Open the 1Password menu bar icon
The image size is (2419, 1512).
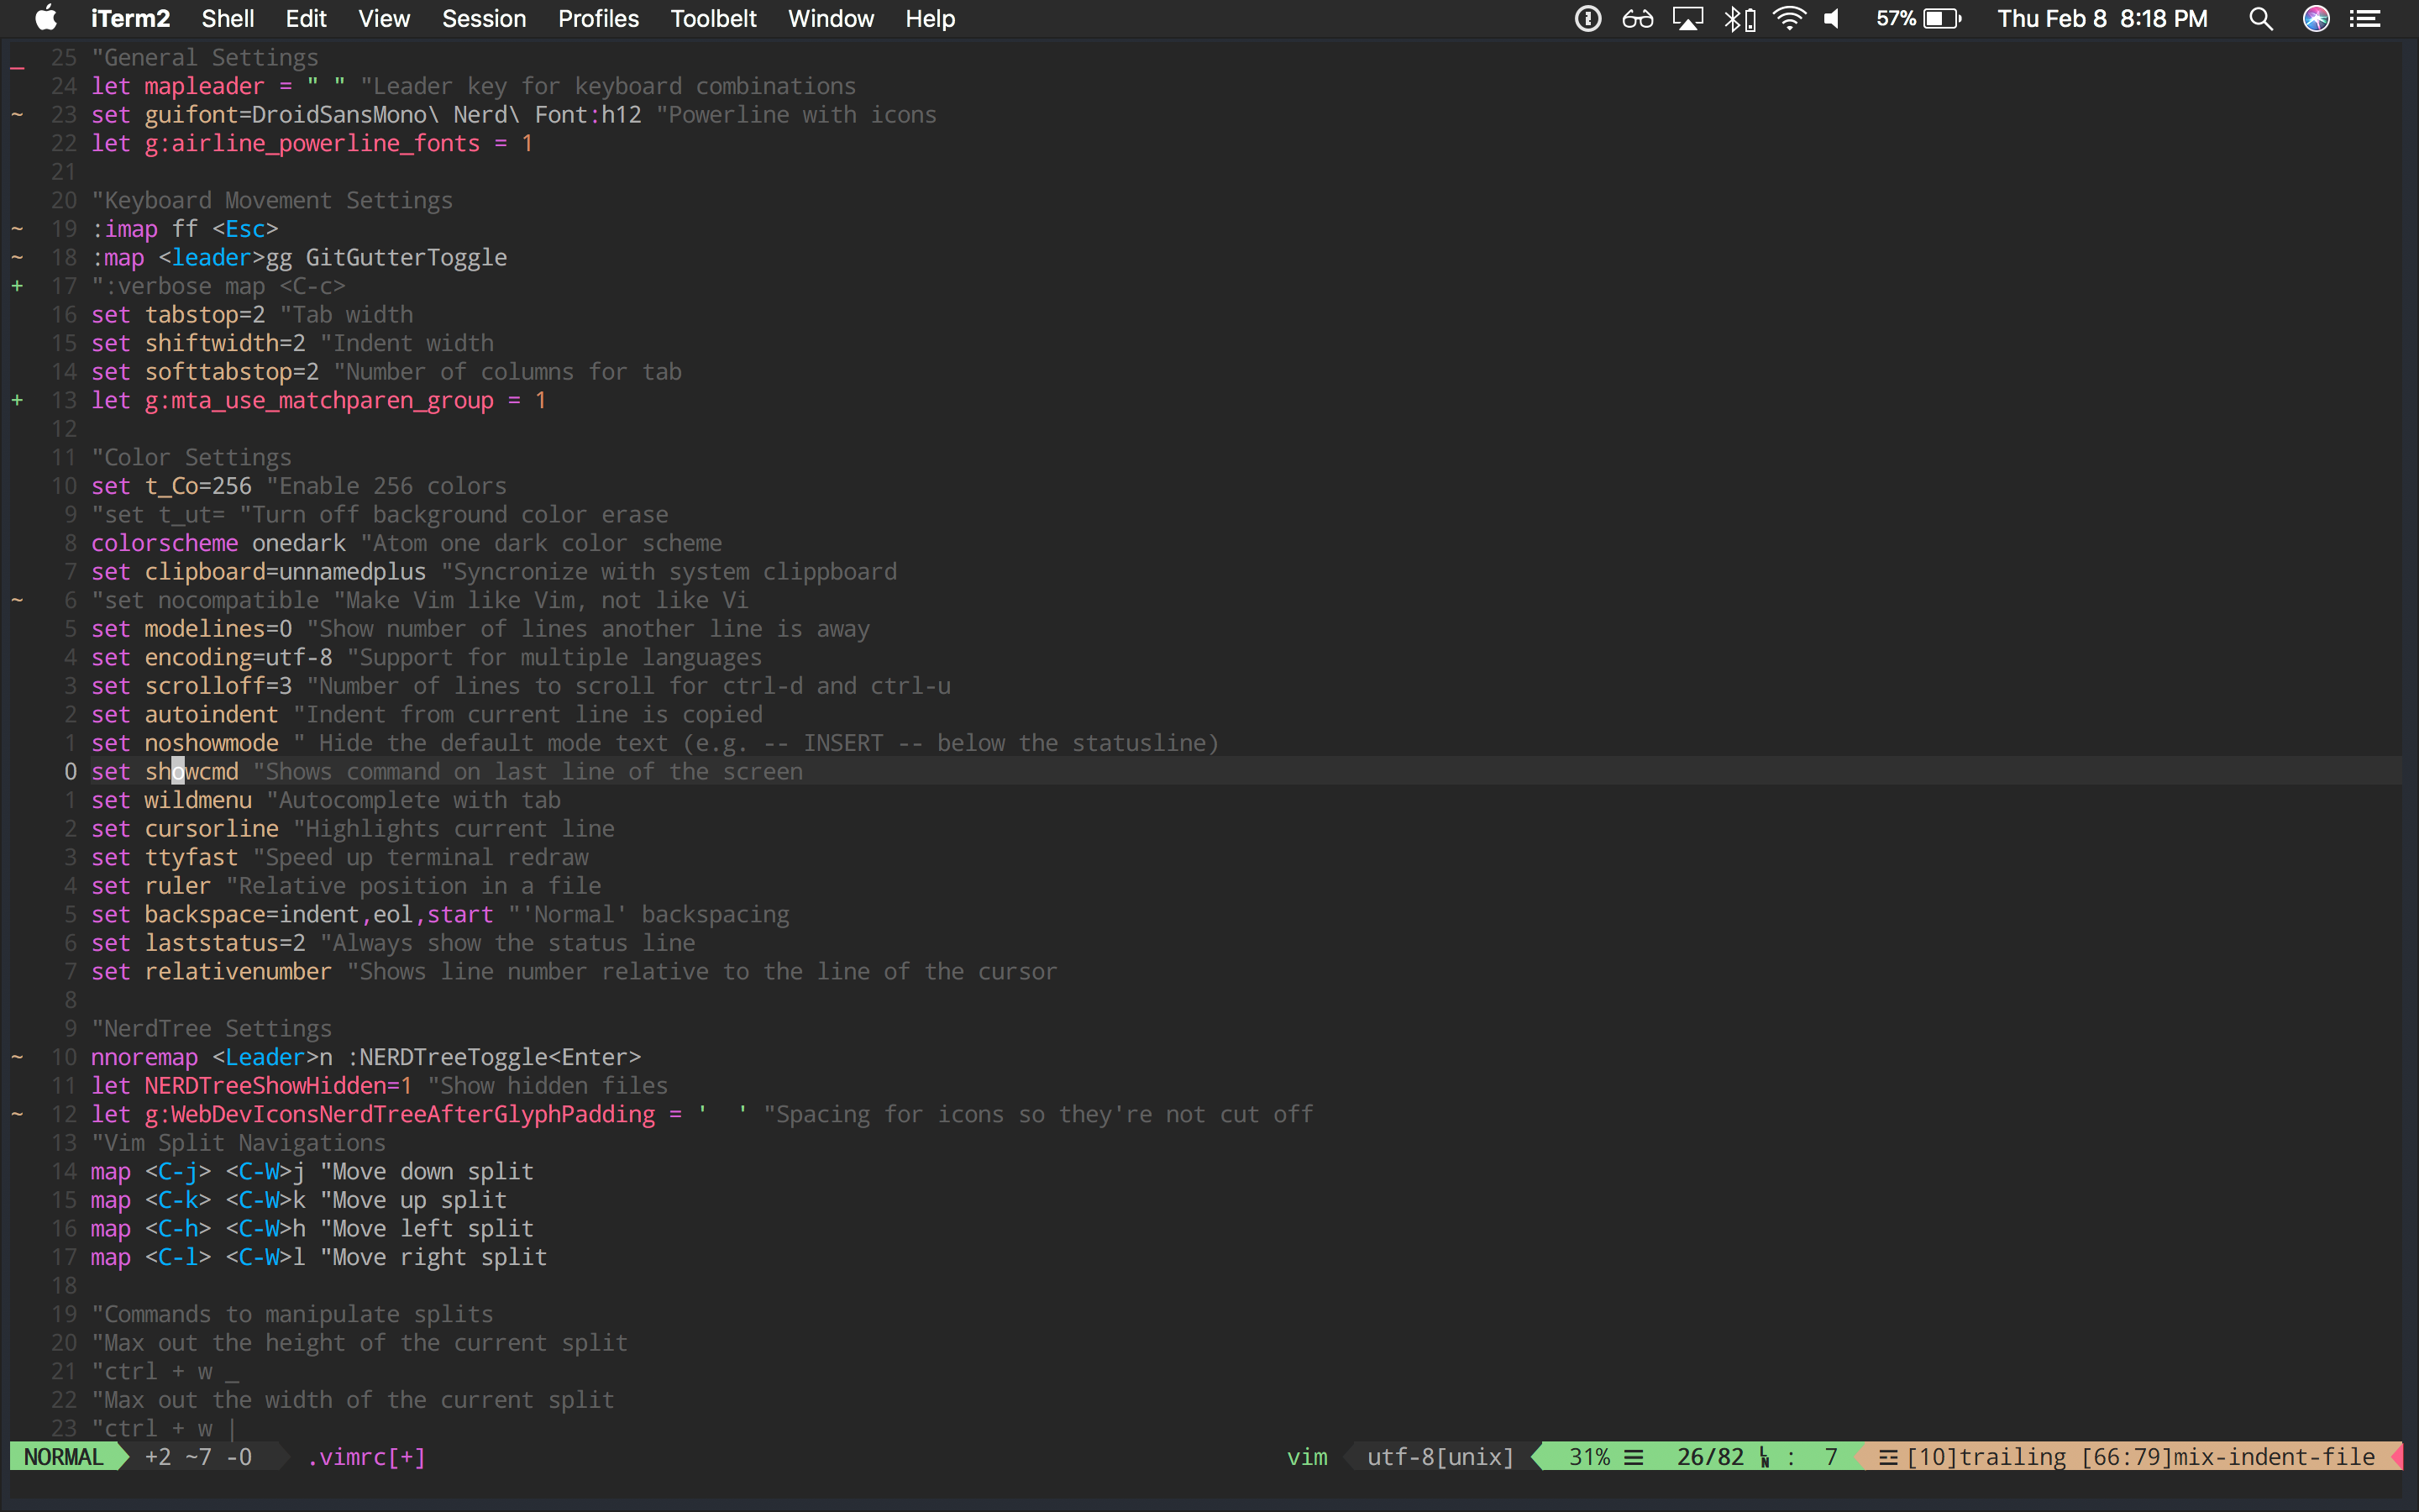click(1587, 18)
